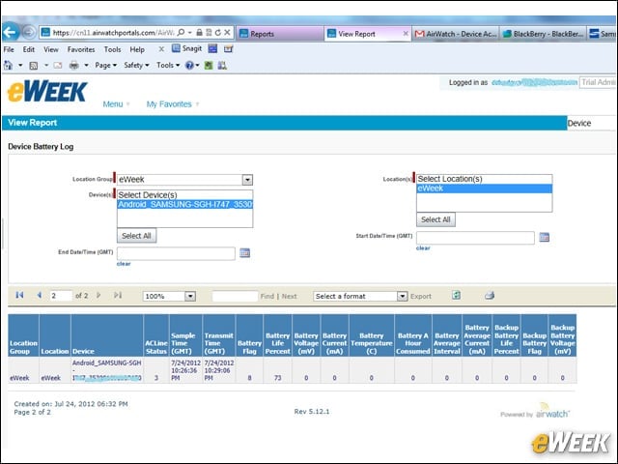Click the browser forward arrow button
618x464 pixels.
click(29, 32)
